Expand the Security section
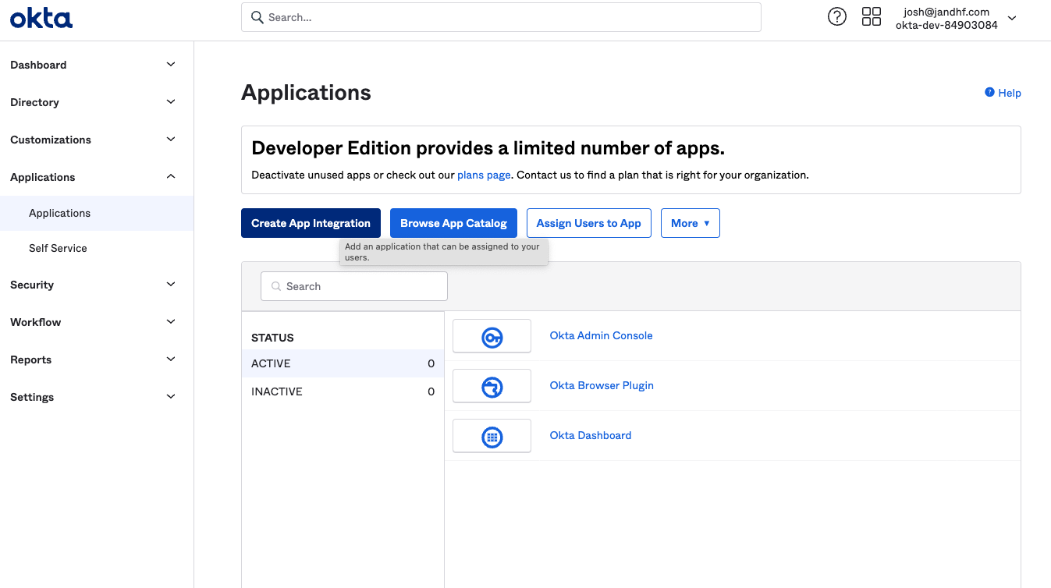The width and height of the screenshot is (1051, 588). [x=94, y=285]
